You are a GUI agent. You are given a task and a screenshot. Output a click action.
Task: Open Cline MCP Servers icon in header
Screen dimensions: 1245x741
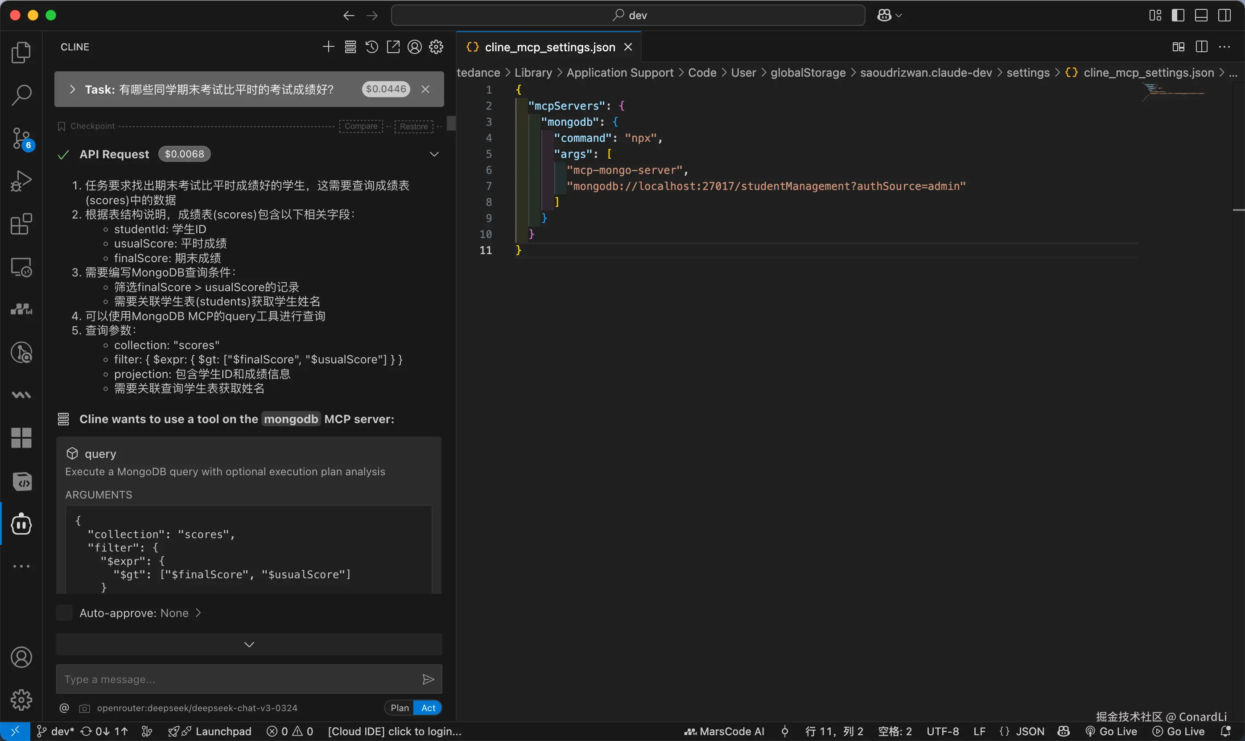click(350, 47)
